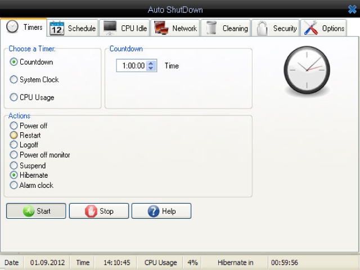Close Auto ShutDown with the blue X

pos(353,10)
